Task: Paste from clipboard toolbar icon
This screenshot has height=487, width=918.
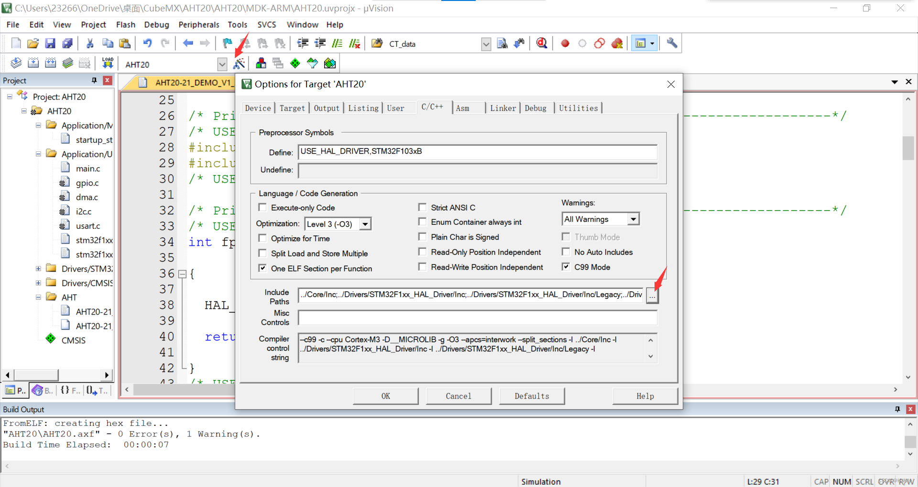Action: click(125, 43)
